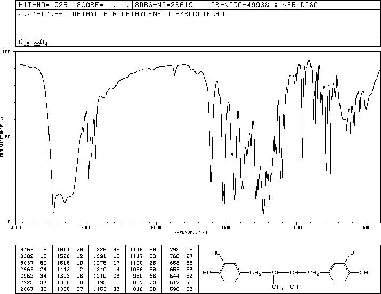Select peak table value 1210
The image size is (381, 294).
[x=100, y=276]
